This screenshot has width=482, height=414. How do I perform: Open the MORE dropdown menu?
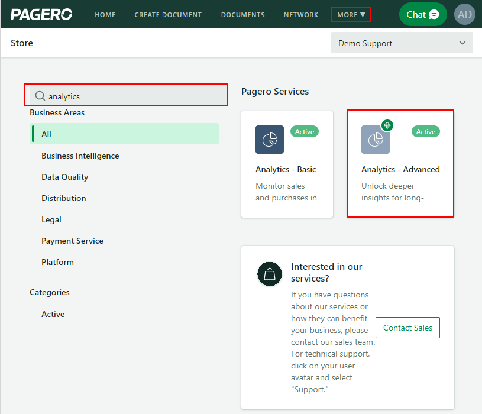point(351,15)
